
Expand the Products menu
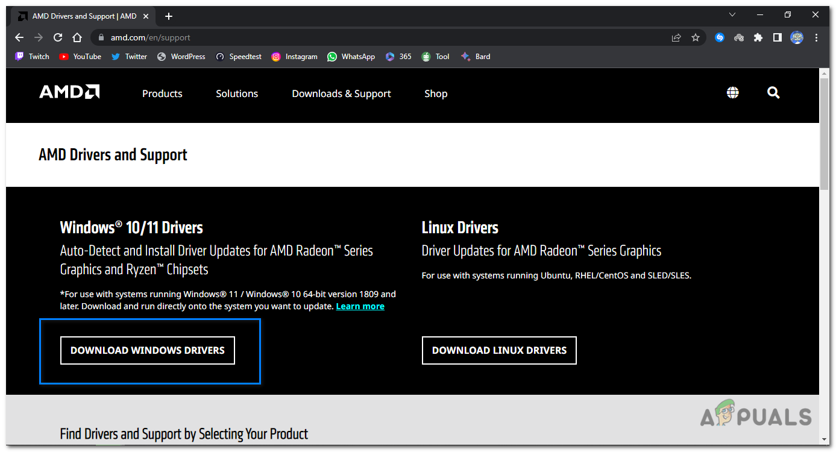pyautogui.click(x=162, y=93)
